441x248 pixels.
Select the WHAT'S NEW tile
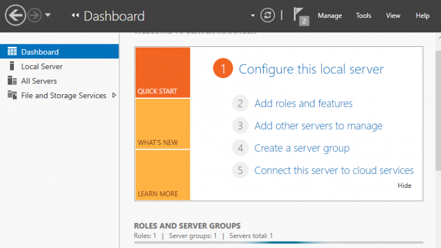(x=163, y=124)
